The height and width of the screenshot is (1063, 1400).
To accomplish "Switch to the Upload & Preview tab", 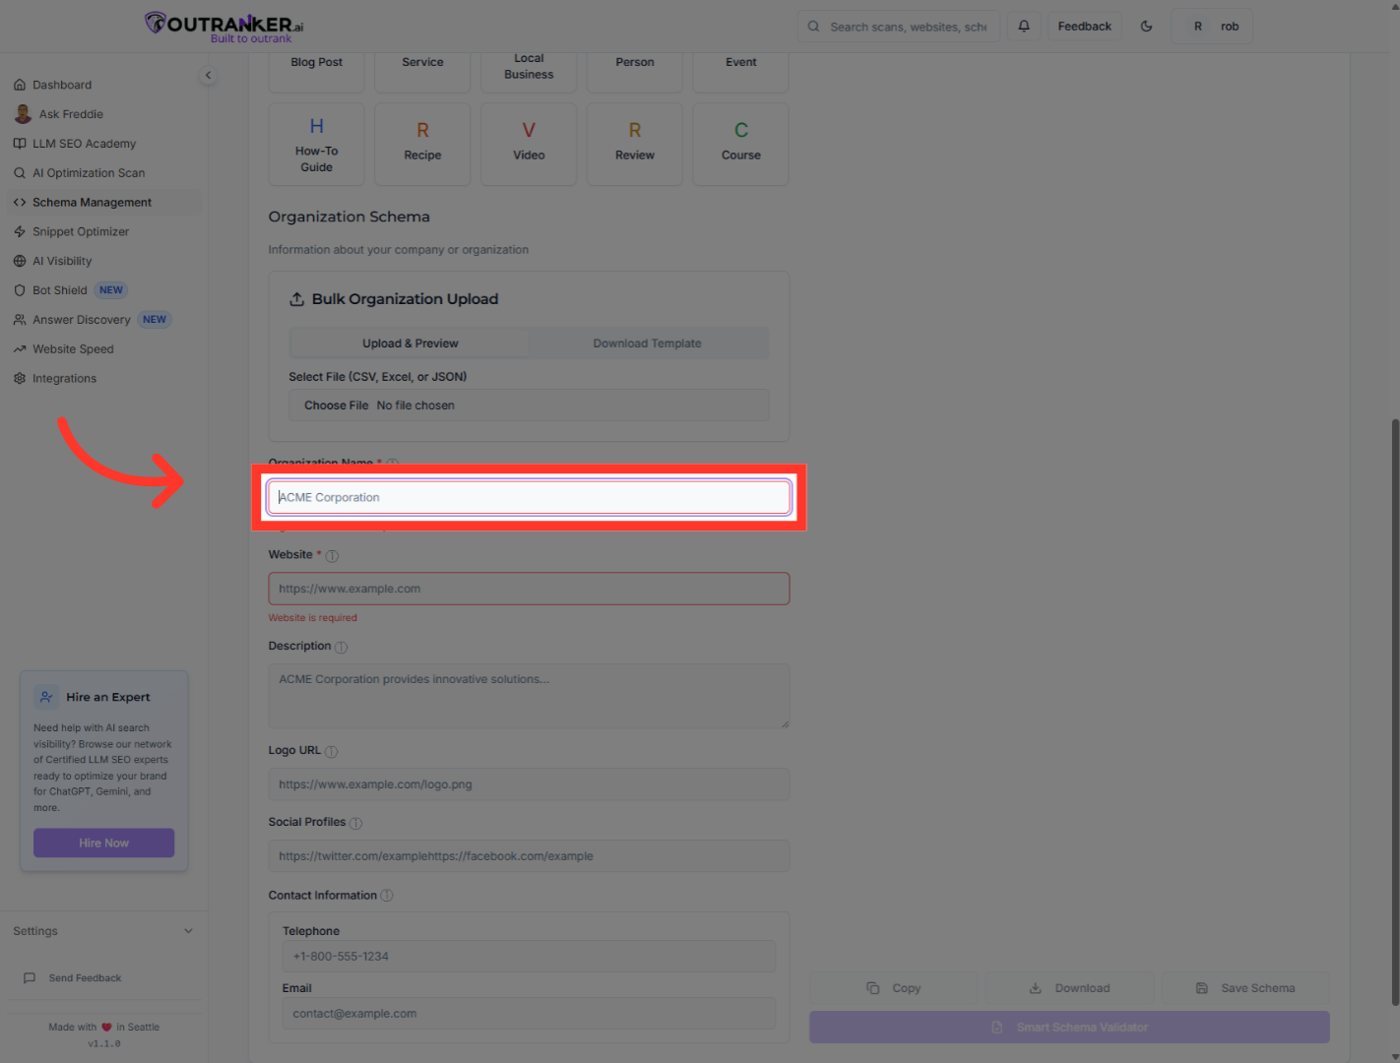I will pyautogui.click(x=410, y=343).
